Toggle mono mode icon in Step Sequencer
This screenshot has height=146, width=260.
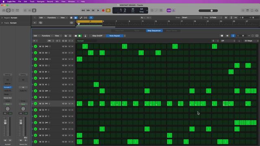(85, 36)
